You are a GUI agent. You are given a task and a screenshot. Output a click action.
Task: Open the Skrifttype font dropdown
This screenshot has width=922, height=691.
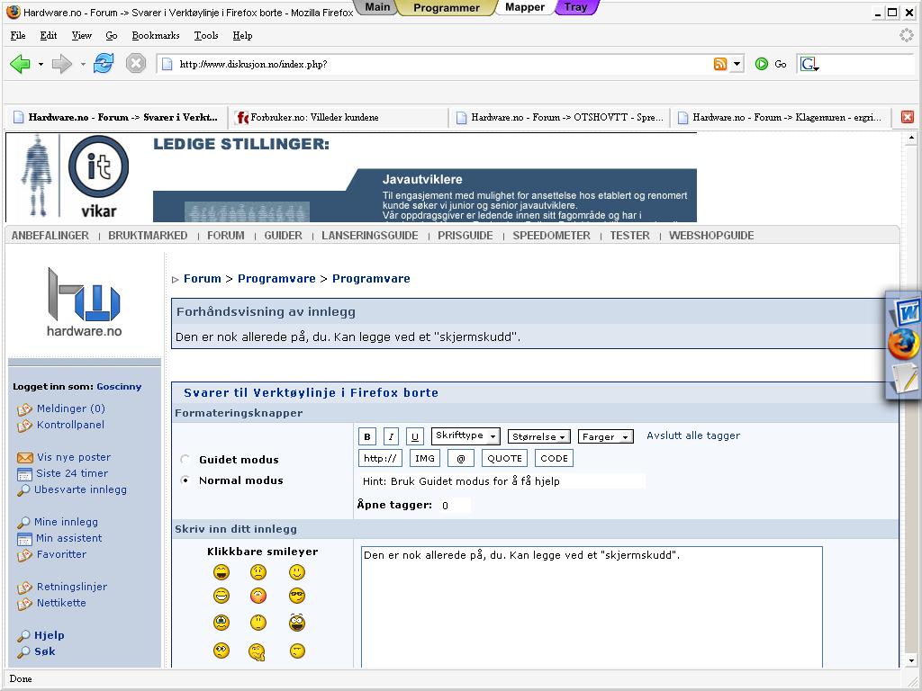[466, 435]
